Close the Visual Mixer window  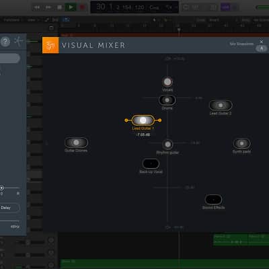[x=262, y=42]
